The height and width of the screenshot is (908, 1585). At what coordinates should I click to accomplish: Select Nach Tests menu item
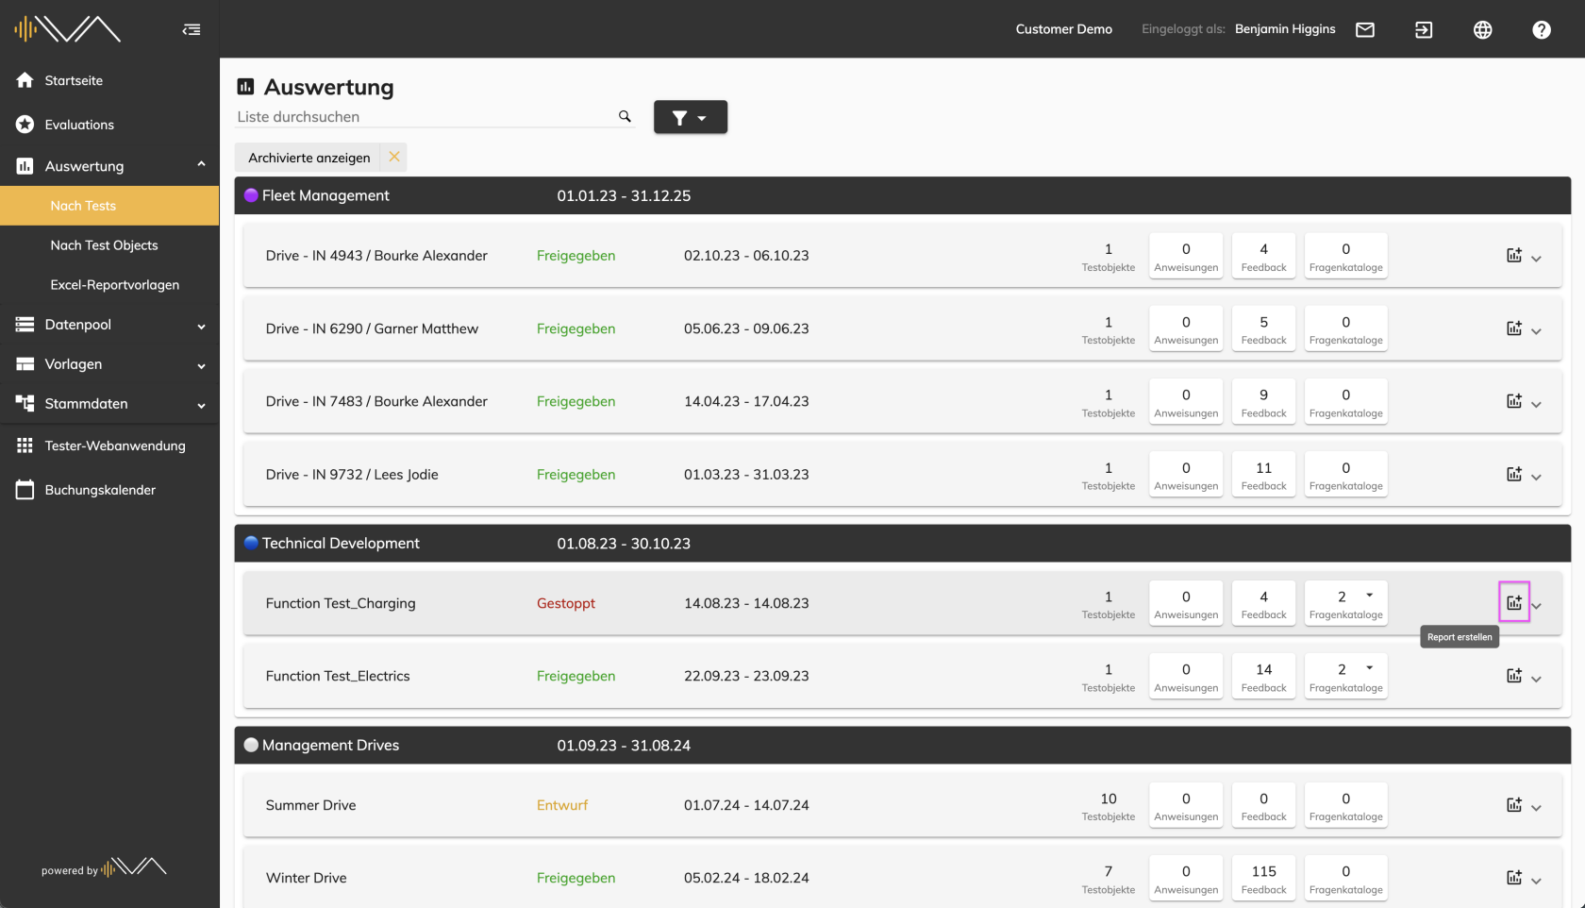(x=109, y=206)
